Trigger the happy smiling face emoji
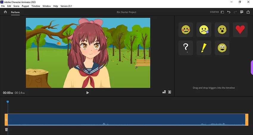This screenshot has height=135, width=253. [222, 48]
